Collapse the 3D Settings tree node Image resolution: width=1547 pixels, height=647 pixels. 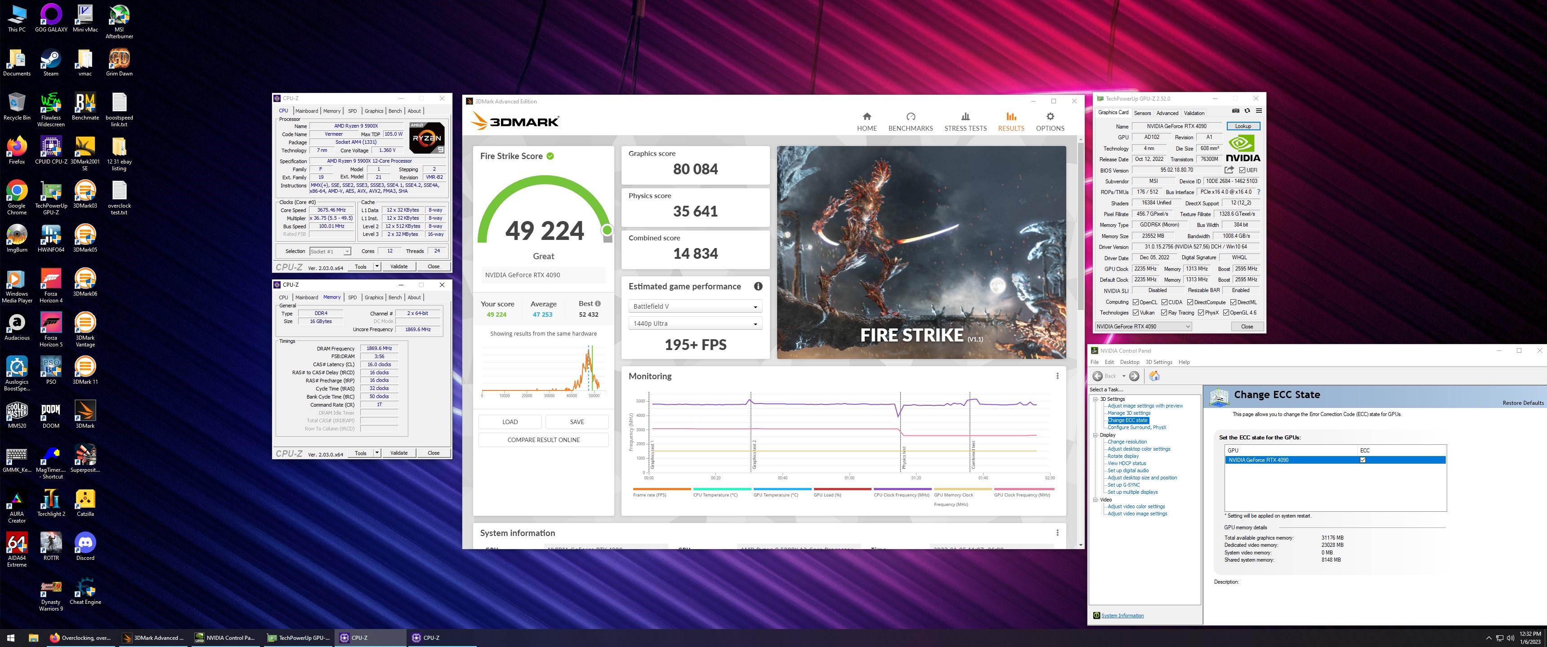pyautogui.click(x=1095, y=399)
